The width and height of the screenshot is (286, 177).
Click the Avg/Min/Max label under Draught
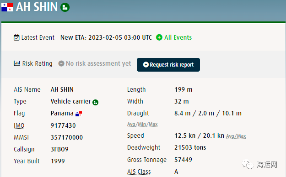[142, 124]
